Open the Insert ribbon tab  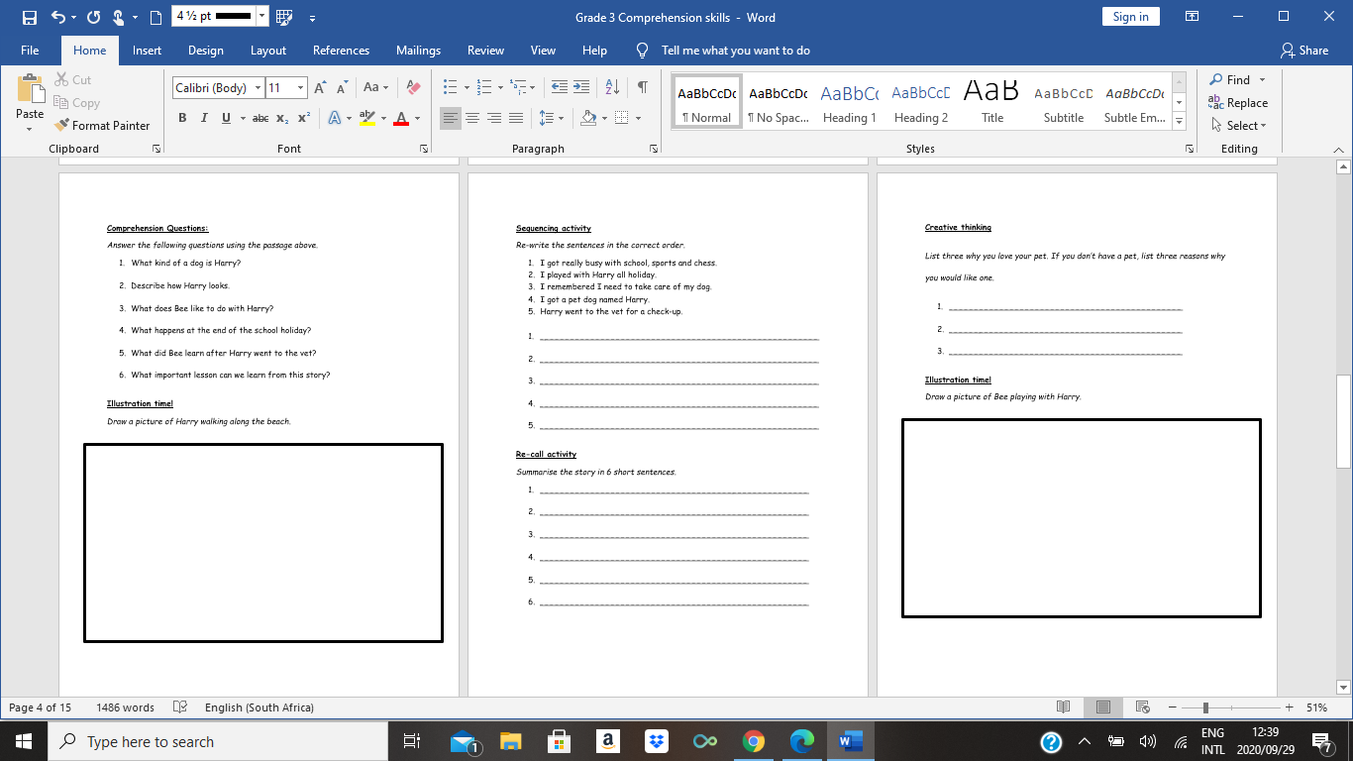tap(147, 51)
